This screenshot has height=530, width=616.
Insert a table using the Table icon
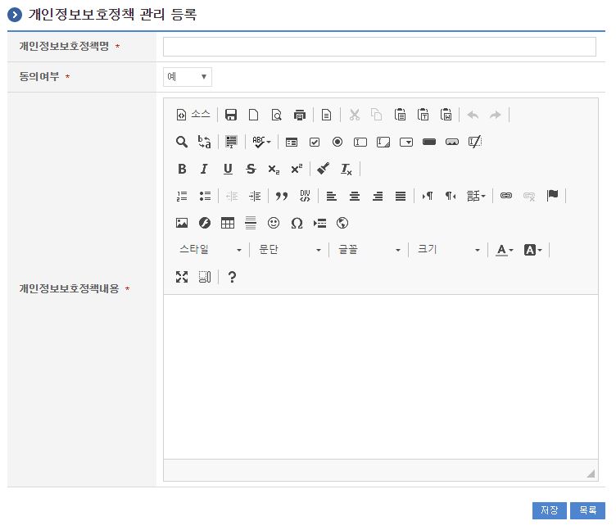coord(228,223)
